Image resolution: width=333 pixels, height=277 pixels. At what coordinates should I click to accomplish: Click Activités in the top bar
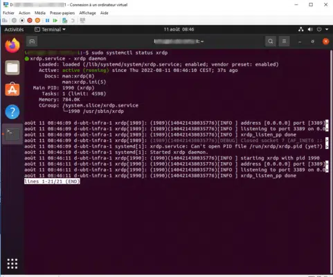(x=14, y=30)
